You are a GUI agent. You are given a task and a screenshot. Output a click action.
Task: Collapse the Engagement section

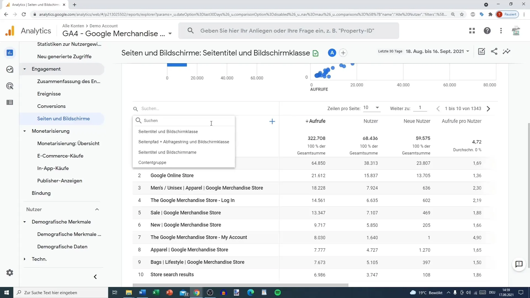(25, 69)
